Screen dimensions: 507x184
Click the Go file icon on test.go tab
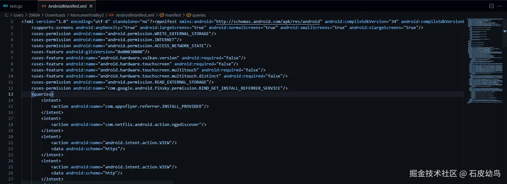[5, 6]
